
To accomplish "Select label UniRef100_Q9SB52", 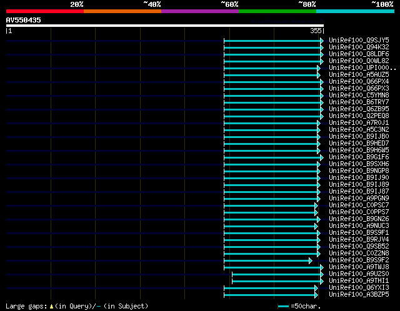I will [x=359, y=247].
